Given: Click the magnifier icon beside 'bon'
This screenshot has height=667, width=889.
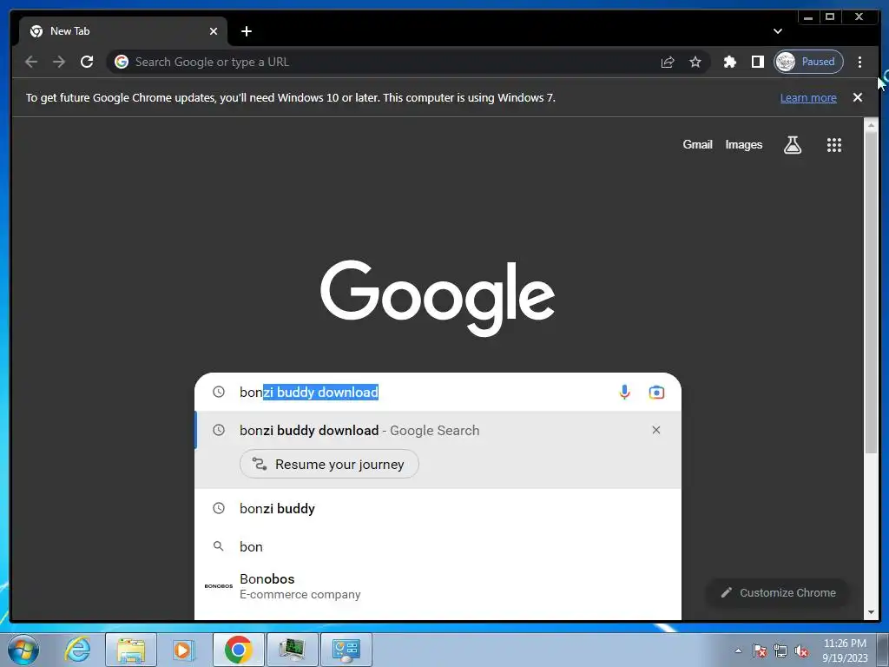Looking at the screenshot, I should tap(218, 546).
